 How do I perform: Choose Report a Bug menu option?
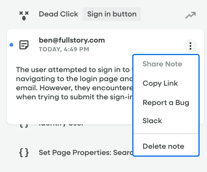(166, 103)
